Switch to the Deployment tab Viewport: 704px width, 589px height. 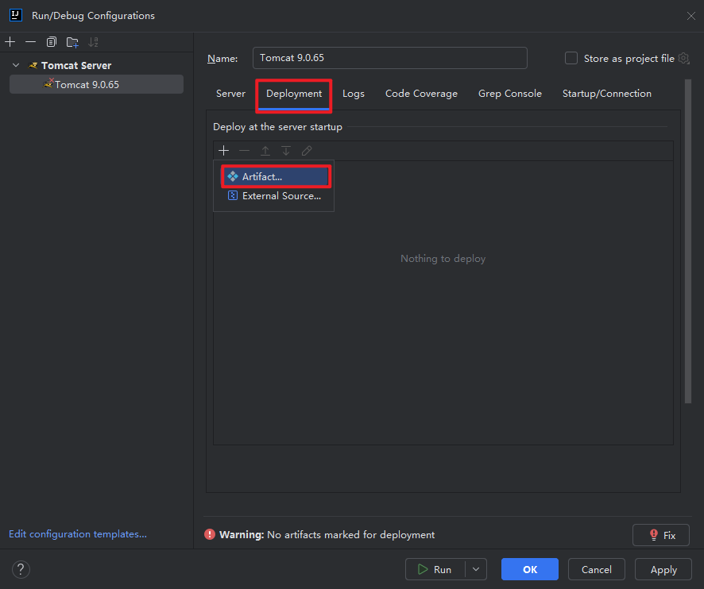pyautogui.click(x=294, y=94)
